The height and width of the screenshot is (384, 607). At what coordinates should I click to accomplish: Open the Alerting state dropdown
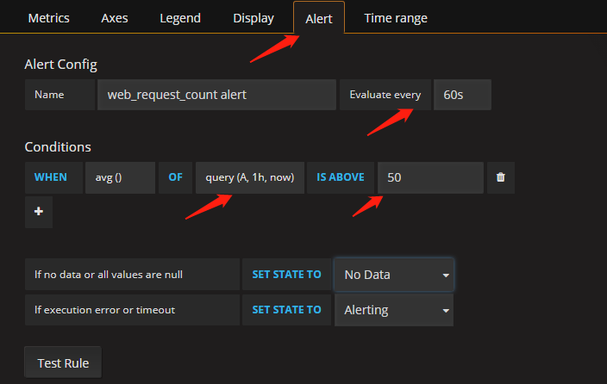tap(394, 309)
